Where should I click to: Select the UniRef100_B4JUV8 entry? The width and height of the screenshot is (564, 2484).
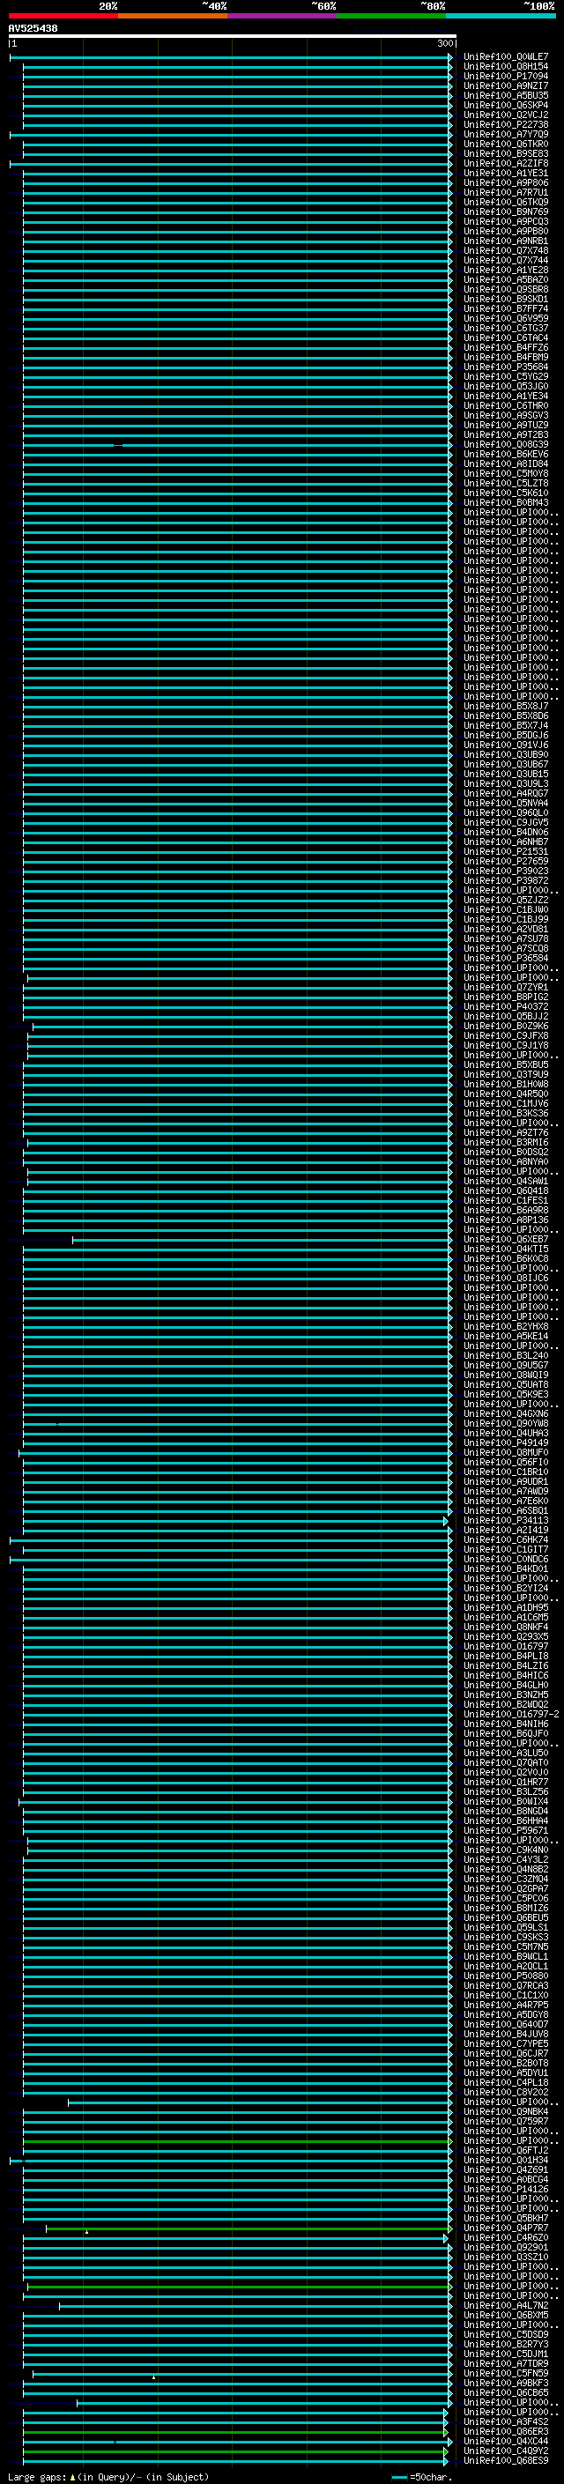(506, 2034)
